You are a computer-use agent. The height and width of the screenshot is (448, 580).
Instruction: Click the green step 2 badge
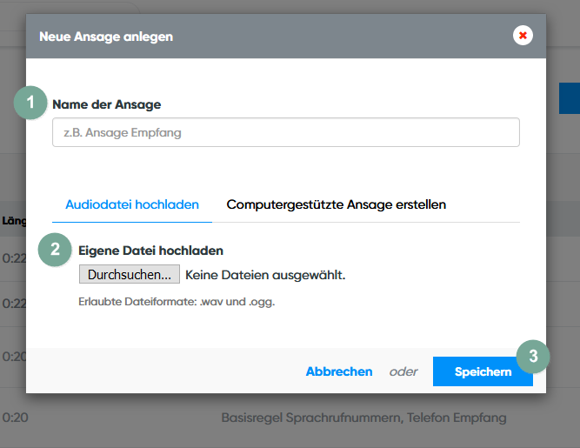tap(55, 250)
